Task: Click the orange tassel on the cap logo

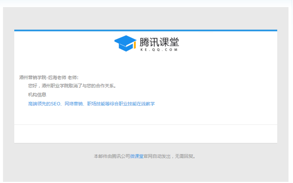Action: coord(134,45)
